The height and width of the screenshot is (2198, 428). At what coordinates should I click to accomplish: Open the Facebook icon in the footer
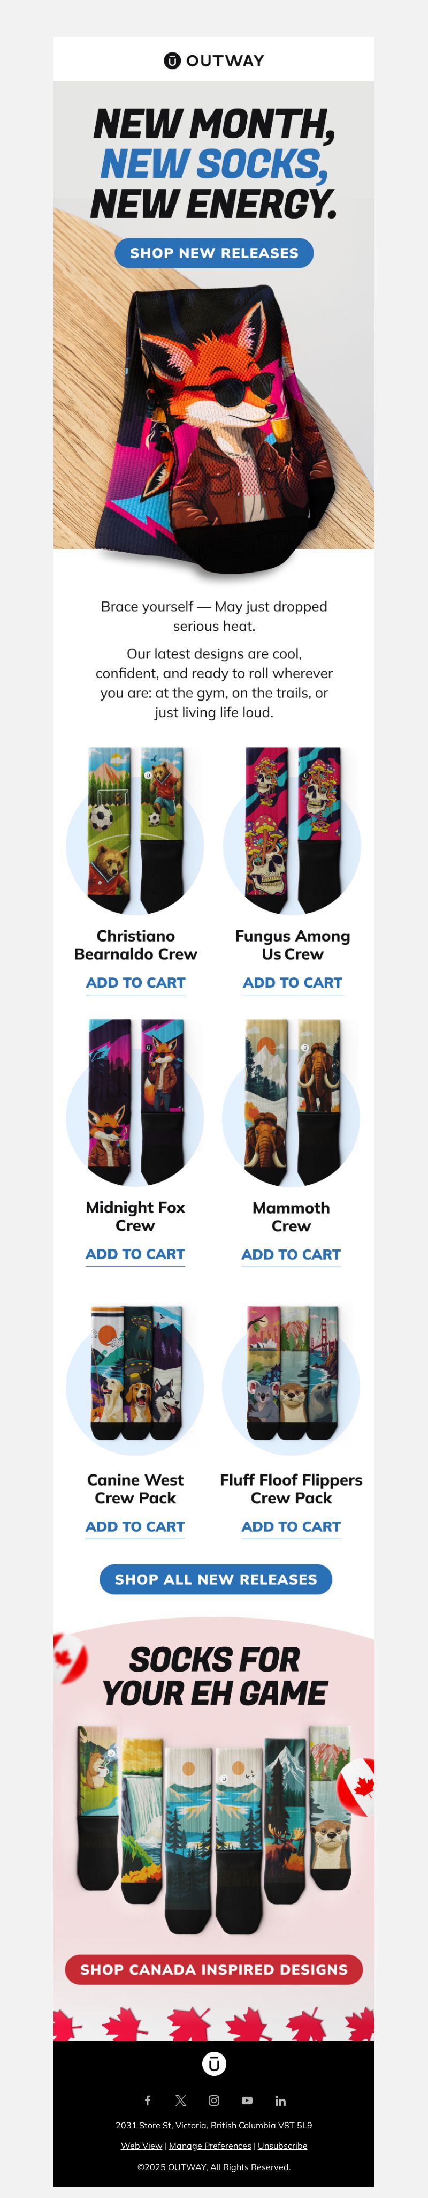(x=148, y=2100)
